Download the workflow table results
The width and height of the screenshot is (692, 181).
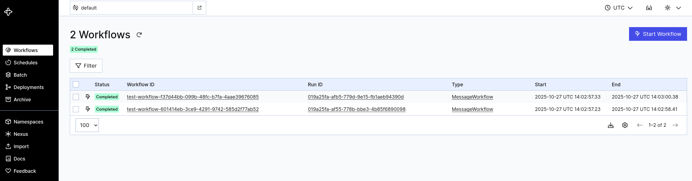pos(611,125)
